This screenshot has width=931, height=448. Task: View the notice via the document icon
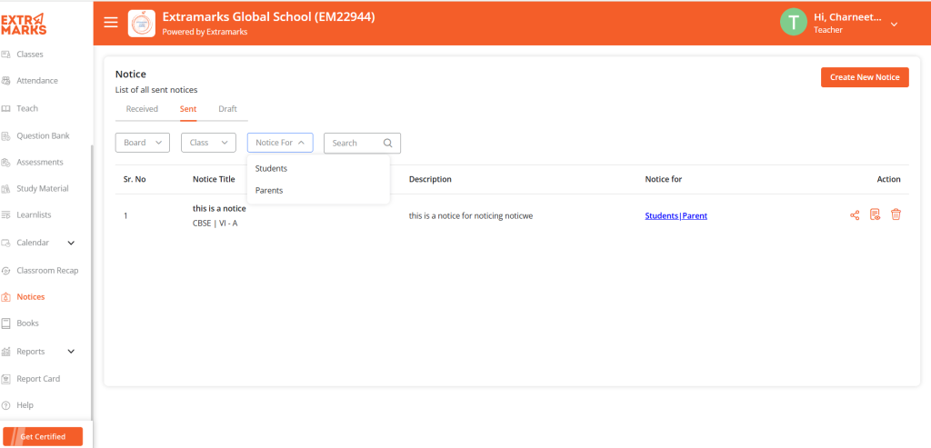coord(876,214)
